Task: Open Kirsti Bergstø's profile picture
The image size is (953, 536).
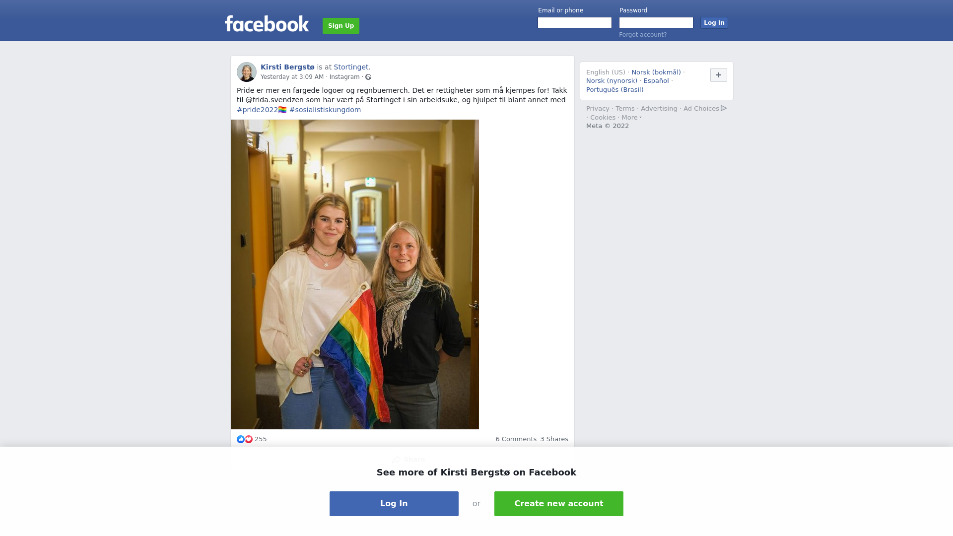Action: 247,72
